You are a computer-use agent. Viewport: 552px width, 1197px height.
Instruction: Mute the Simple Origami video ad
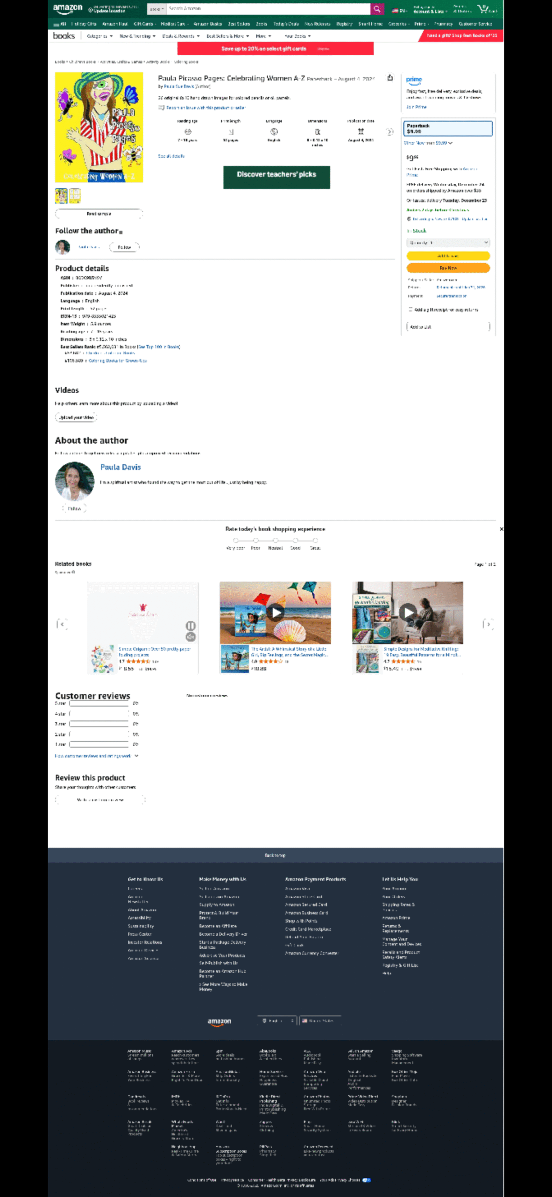[x=191, y=637]
